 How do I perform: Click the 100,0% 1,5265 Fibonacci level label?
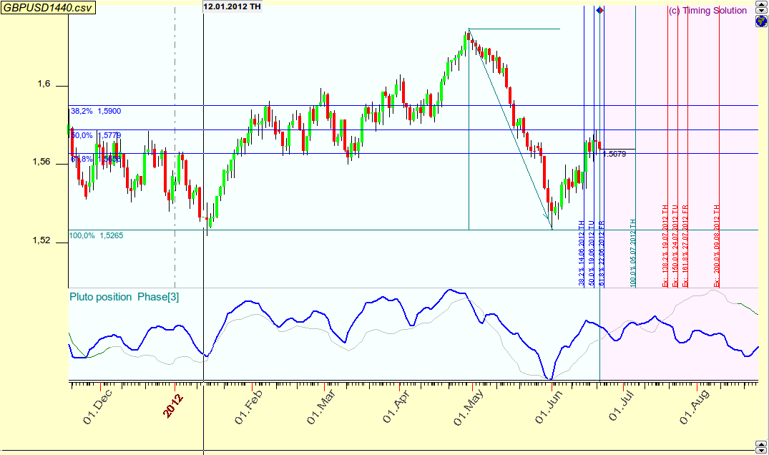click(96, 235)
